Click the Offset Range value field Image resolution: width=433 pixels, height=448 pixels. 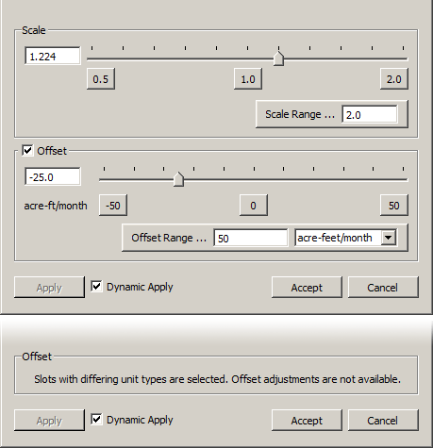click(x=251, y=238)
